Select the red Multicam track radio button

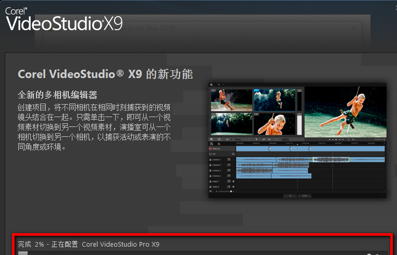click(x=210, y=149)
